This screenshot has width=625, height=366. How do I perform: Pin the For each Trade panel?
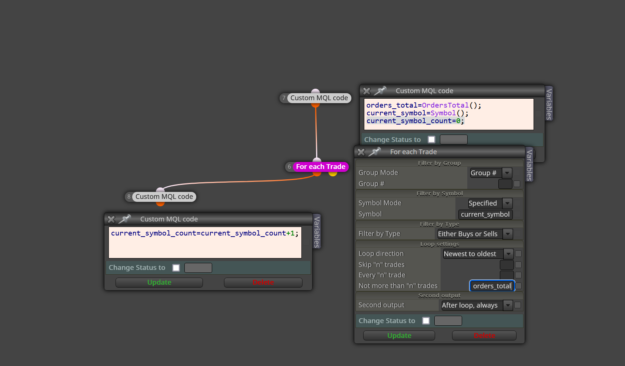click(x=375, y=152)
